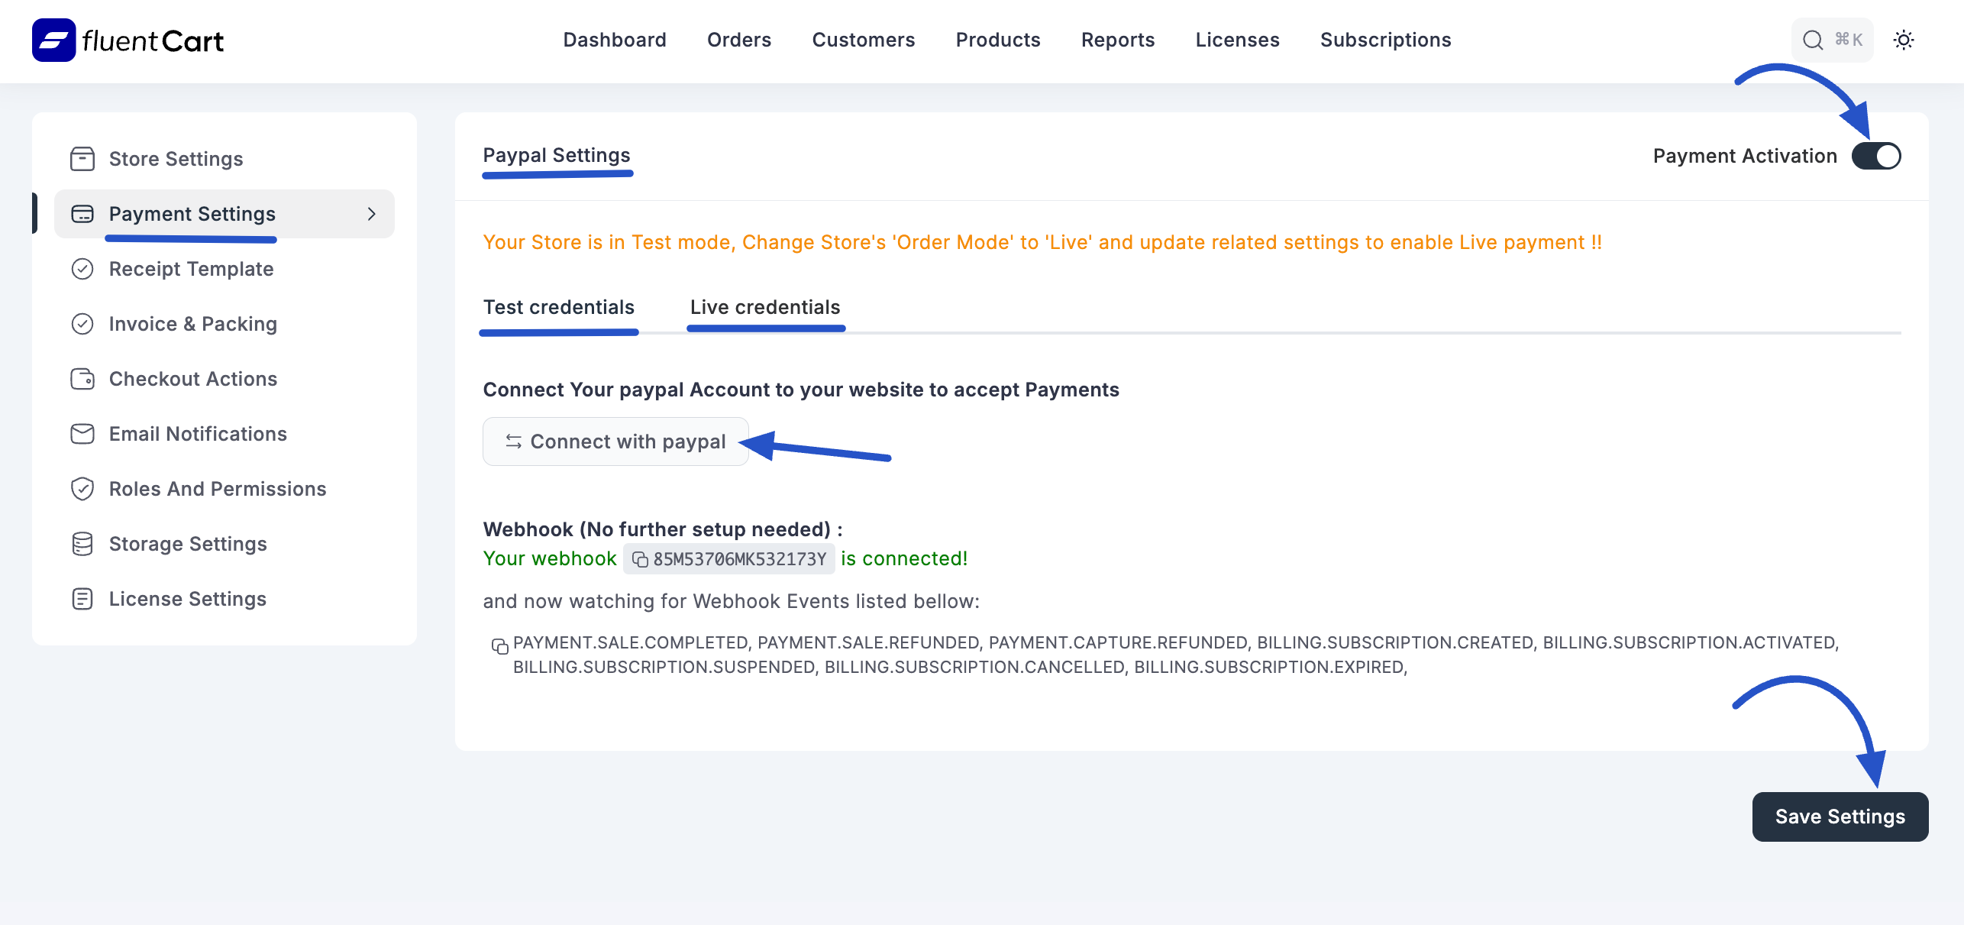Switch to the Test credentials tab

click(x=558, y=307)
